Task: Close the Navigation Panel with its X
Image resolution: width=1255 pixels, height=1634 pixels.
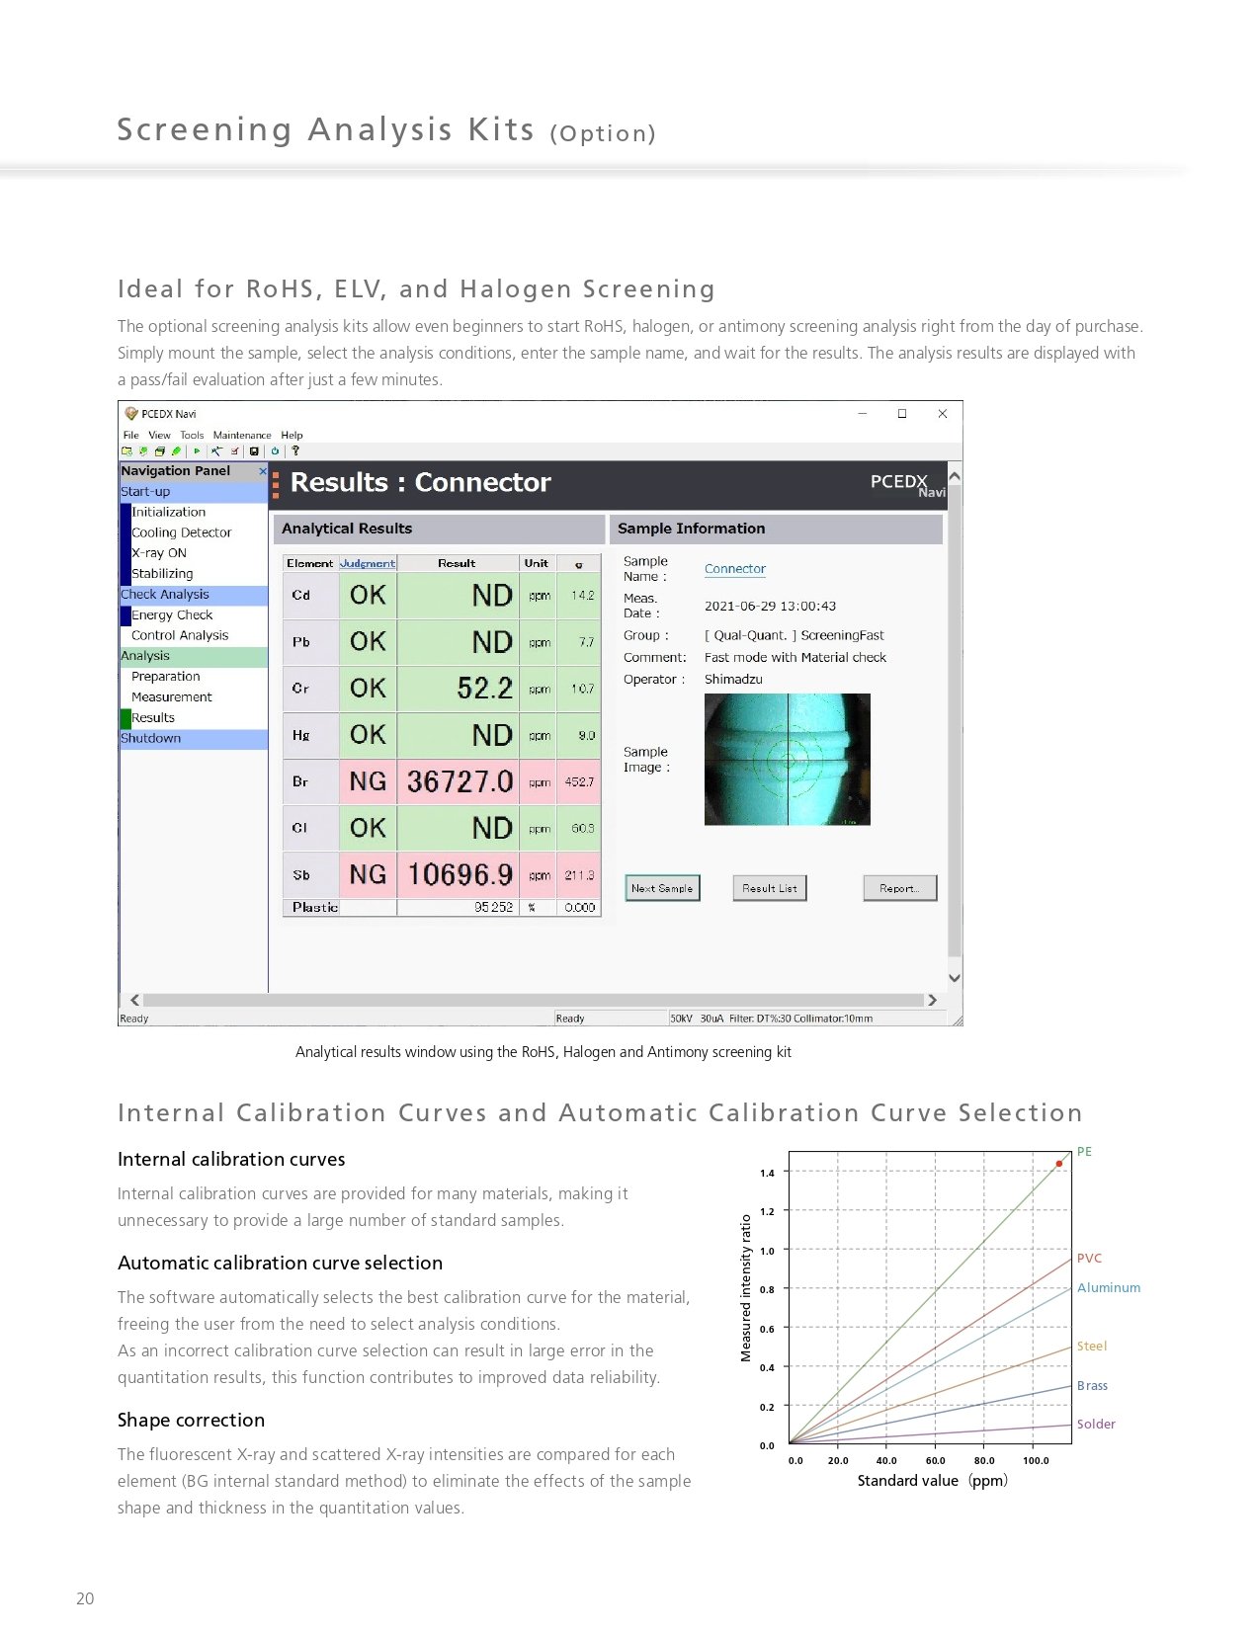Action: [263, 471]
